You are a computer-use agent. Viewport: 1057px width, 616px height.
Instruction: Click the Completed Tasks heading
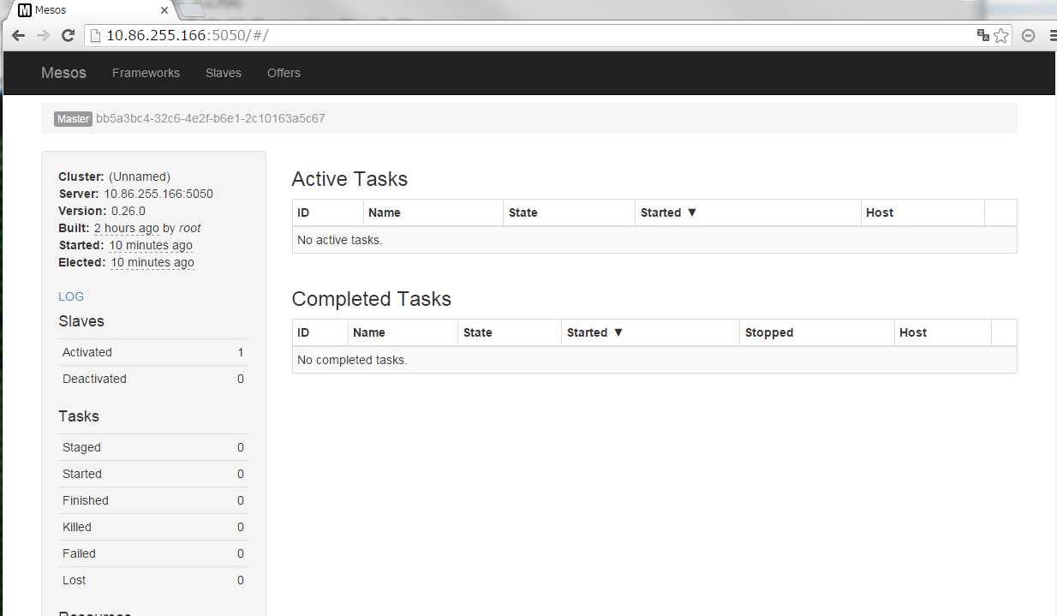371,299
